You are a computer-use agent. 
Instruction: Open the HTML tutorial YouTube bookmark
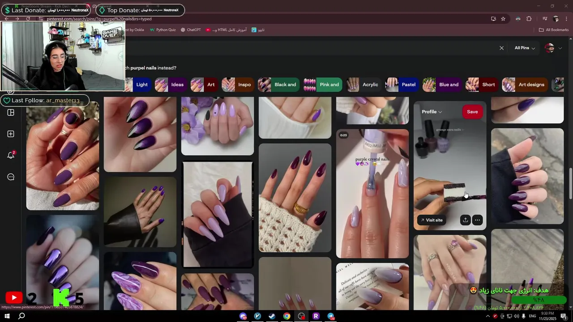[x=226, y=30]
